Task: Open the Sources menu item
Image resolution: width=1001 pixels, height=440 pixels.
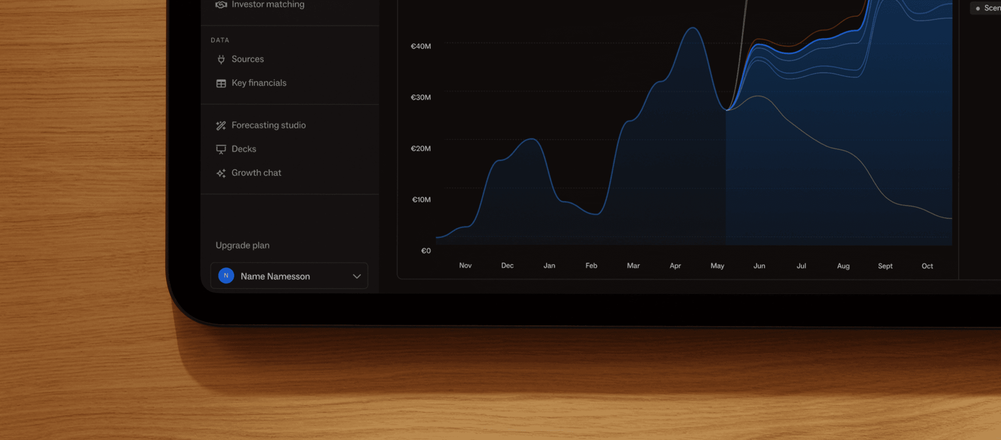Action: pyautogui.click(x=247, y=59)
